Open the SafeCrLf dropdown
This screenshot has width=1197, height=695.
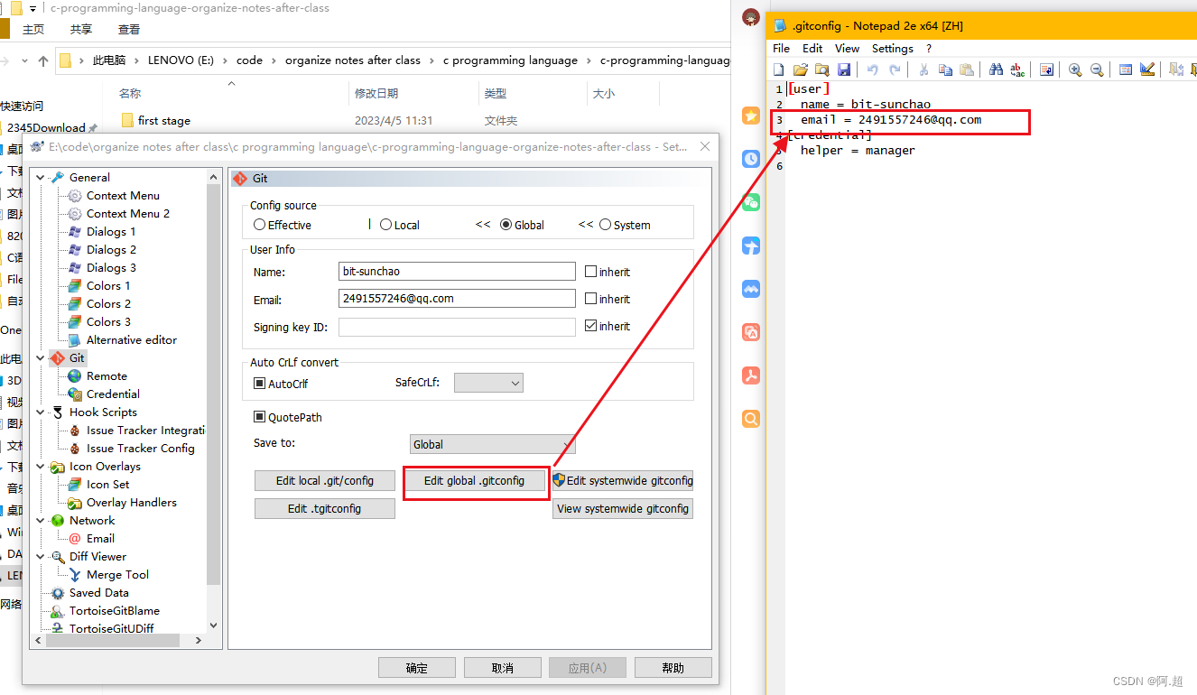pyautogui.click(x=488, y=383)
